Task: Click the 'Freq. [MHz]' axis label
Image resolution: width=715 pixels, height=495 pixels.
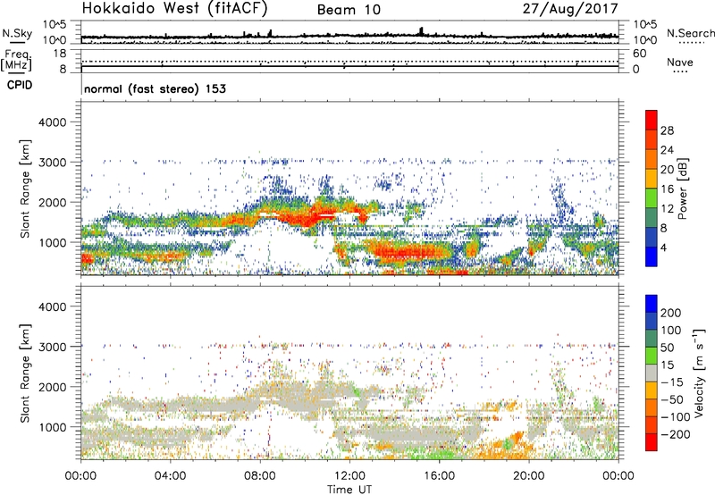Action: [x=16, y=60]
